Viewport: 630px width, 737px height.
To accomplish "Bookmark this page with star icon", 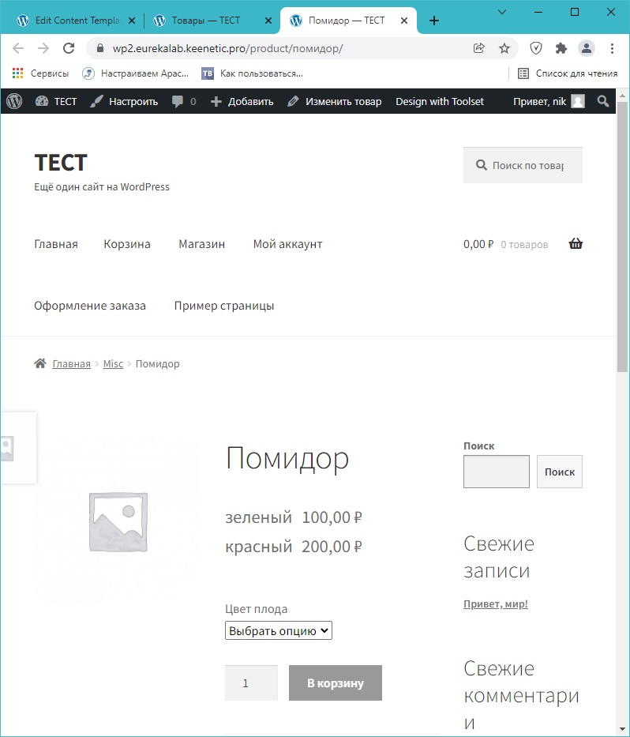I will (x=504, y=48).
